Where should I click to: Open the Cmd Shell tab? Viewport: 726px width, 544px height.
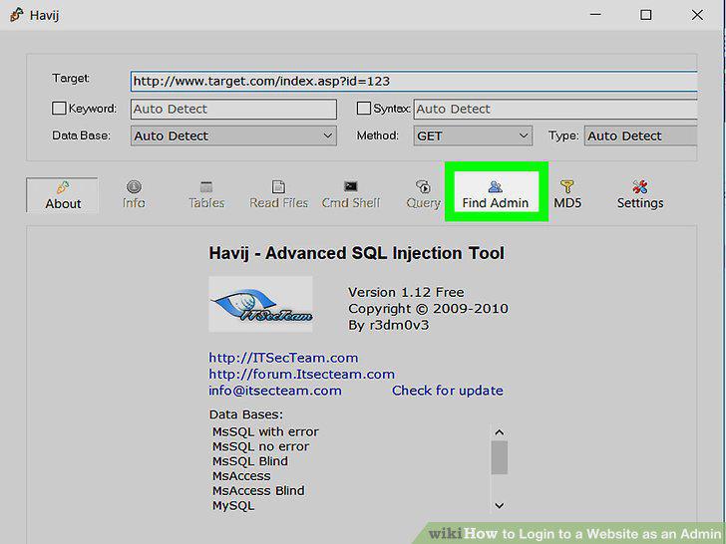(350, 195)
